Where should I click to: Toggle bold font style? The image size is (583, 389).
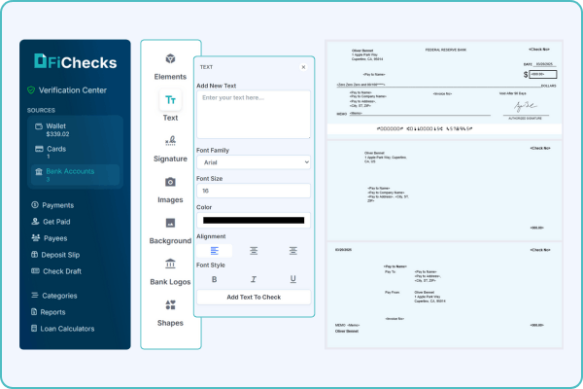click(214, 279)
